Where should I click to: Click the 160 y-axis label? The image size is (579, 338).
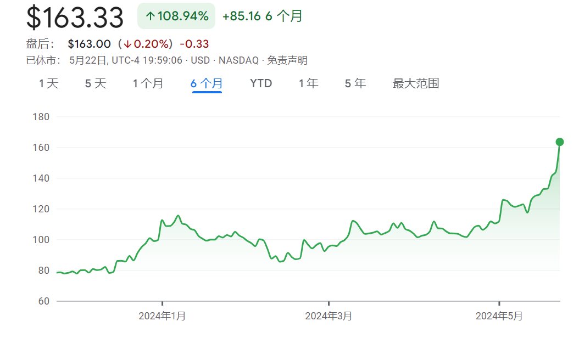pos(41,148)
